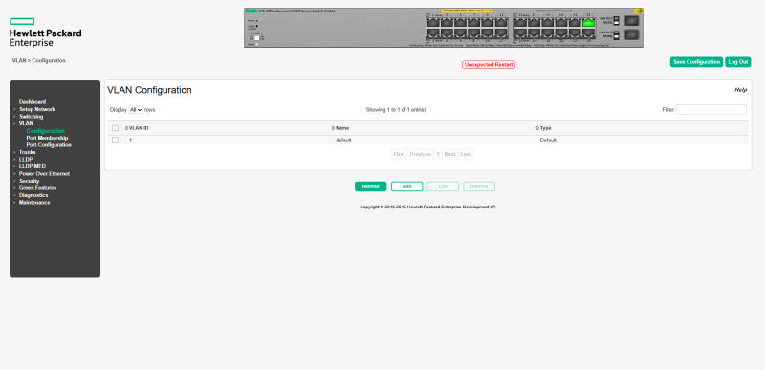The width and height of the screenshot is (765, 370).
Task: Expand the Power Over Ethernet arrow
Action: pos(14,174)
